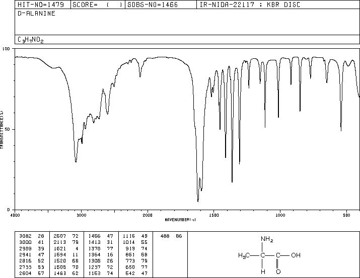Screen dimensions: 360x278
Task: Click the broad absorption peak near 3082
Action: tap(76, 161)
